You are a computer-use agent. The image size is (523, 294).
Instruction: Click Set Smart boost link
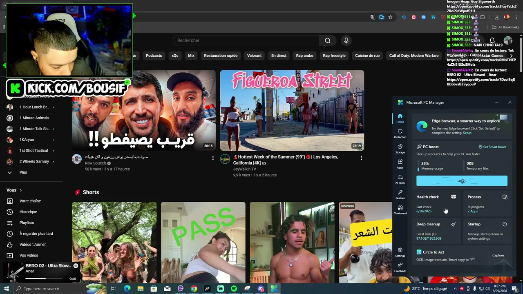(x=492, y=147)
